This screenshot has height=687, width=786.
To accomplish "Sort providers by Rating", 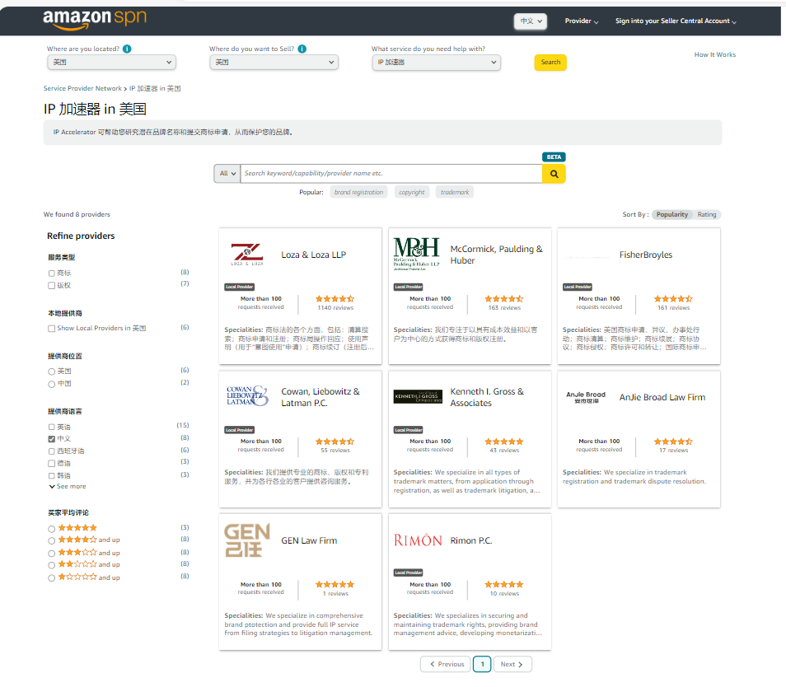I will pos(707,215).
